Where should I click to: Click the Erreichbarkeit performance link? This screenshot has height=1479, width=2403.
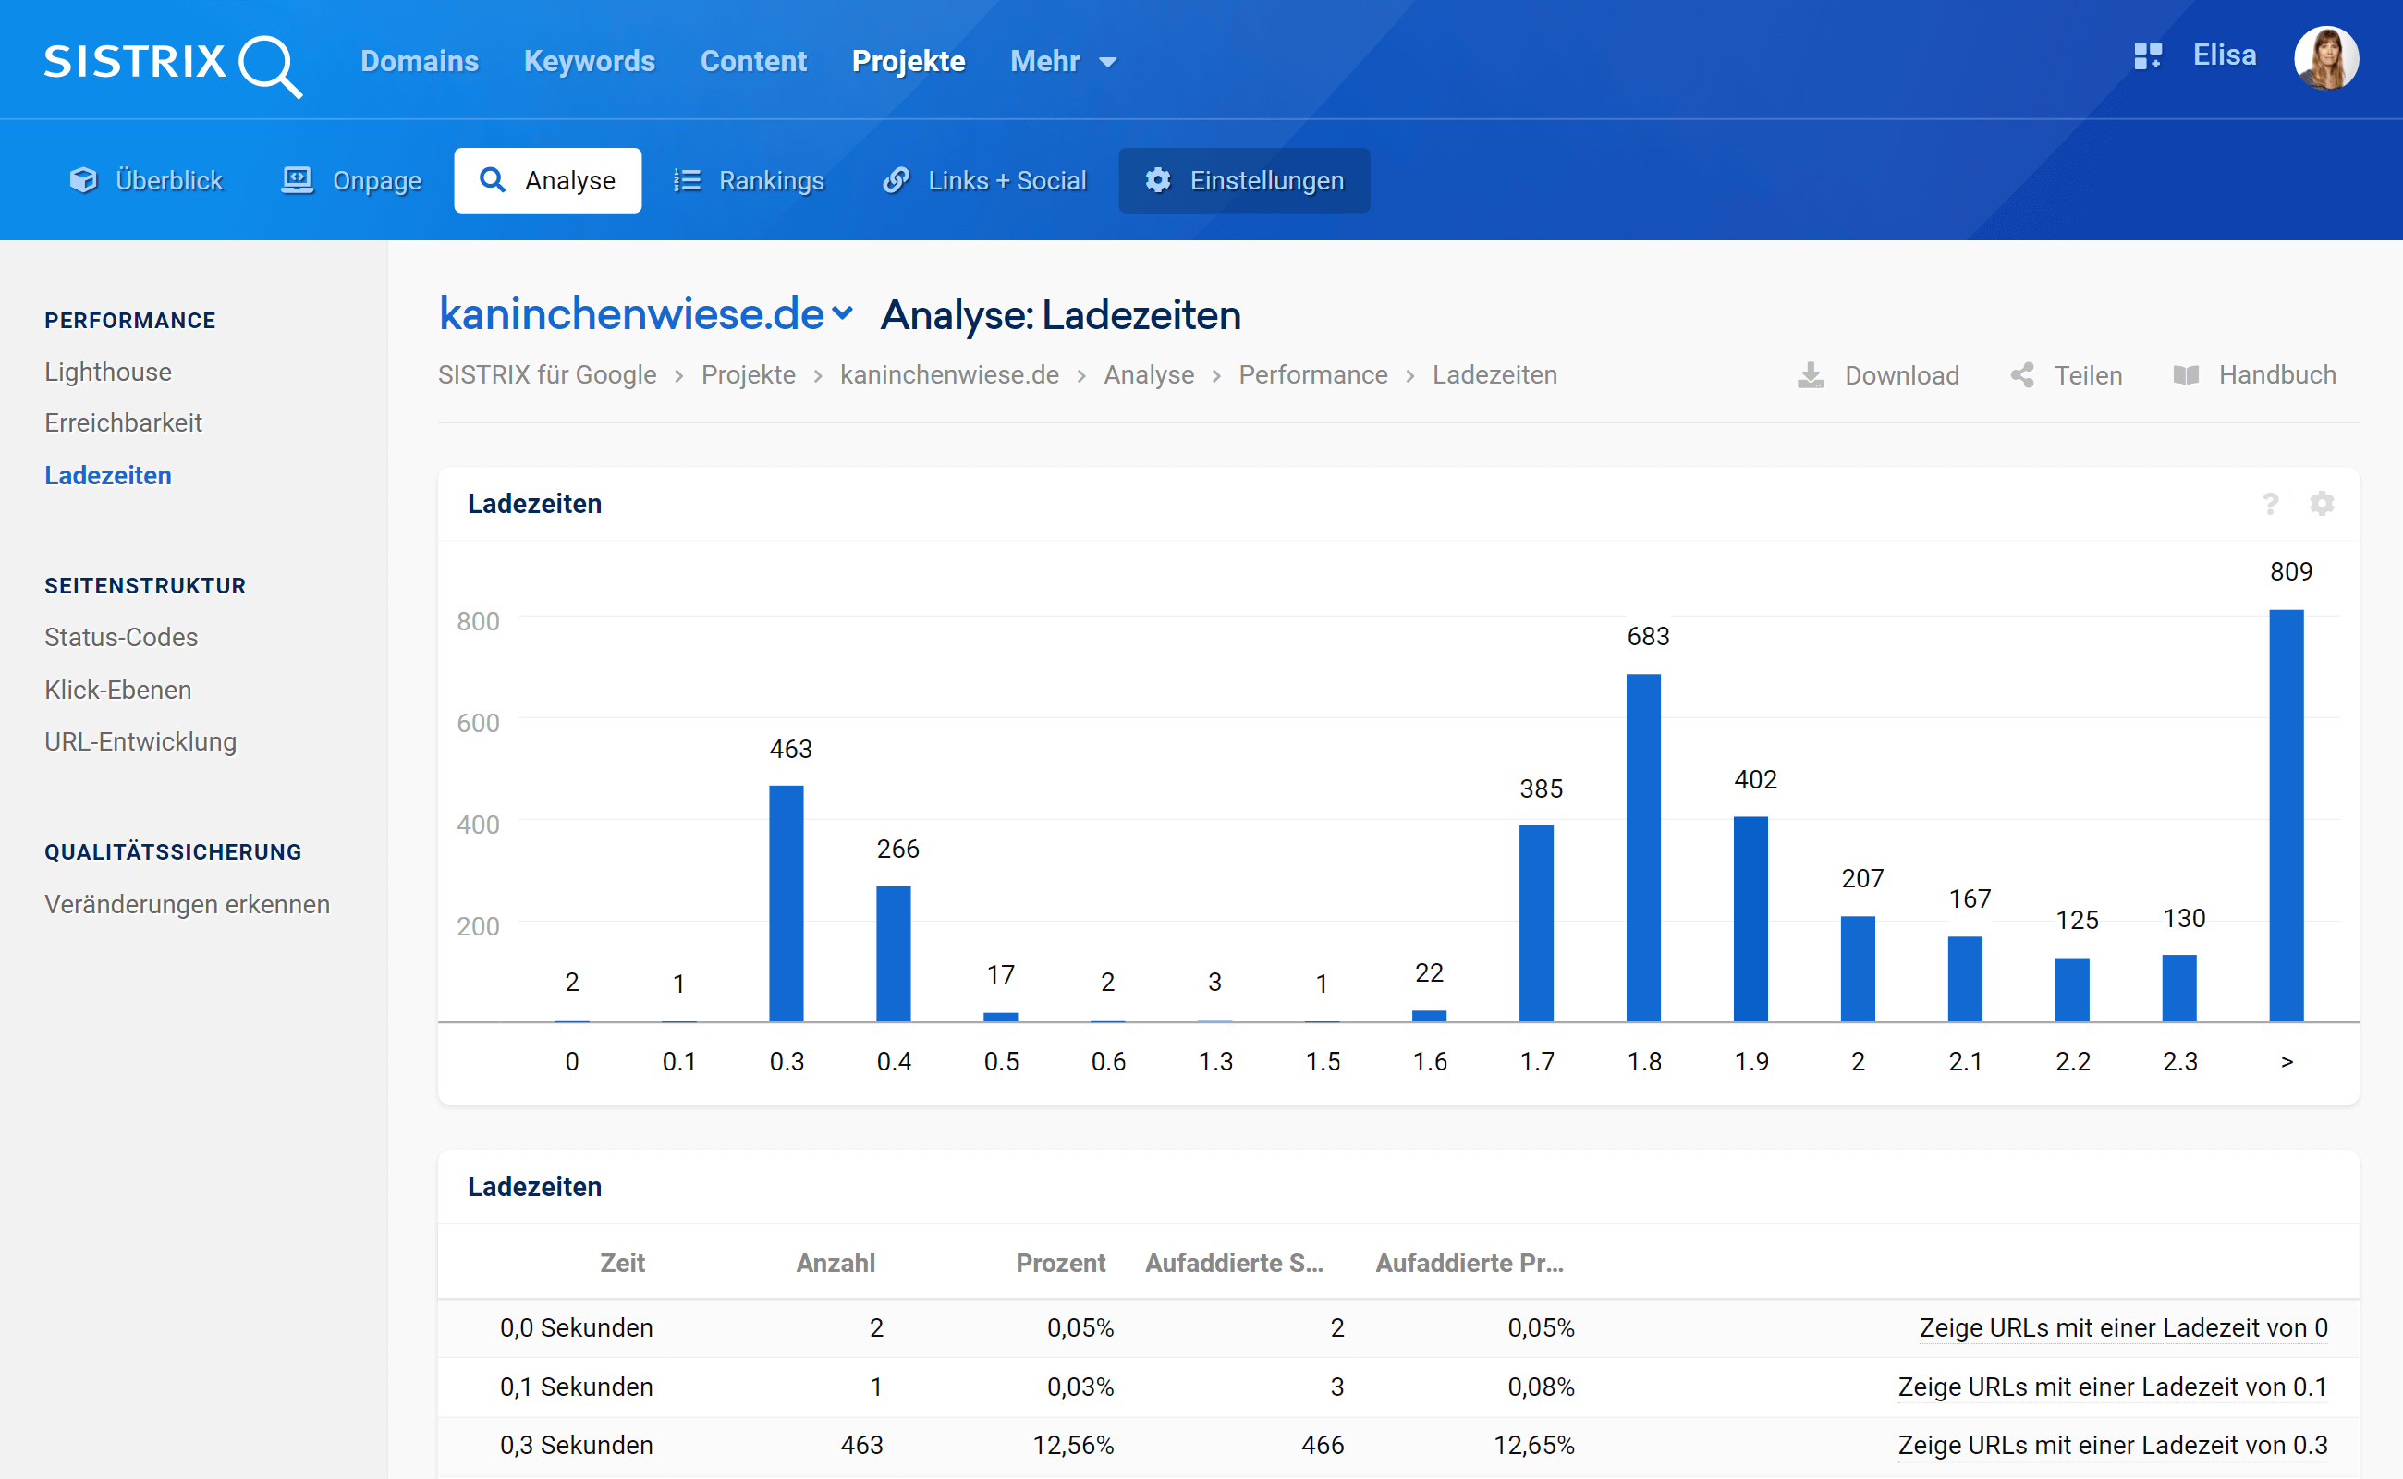[124, 423]
